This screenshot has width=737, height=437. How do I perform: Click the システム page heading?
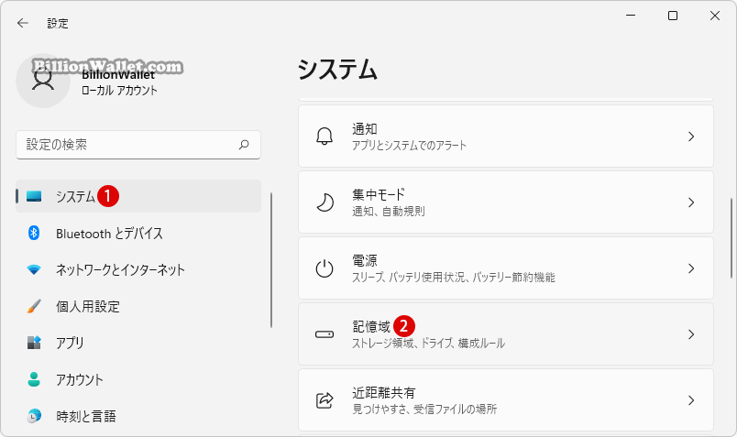coord(337,70)
